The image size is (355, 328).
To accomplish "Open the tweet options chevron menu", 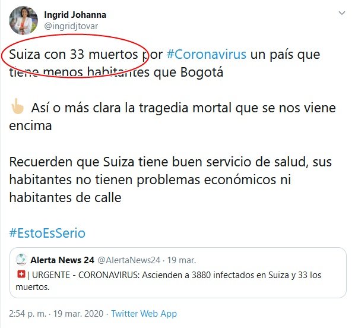I will point(341,13).
